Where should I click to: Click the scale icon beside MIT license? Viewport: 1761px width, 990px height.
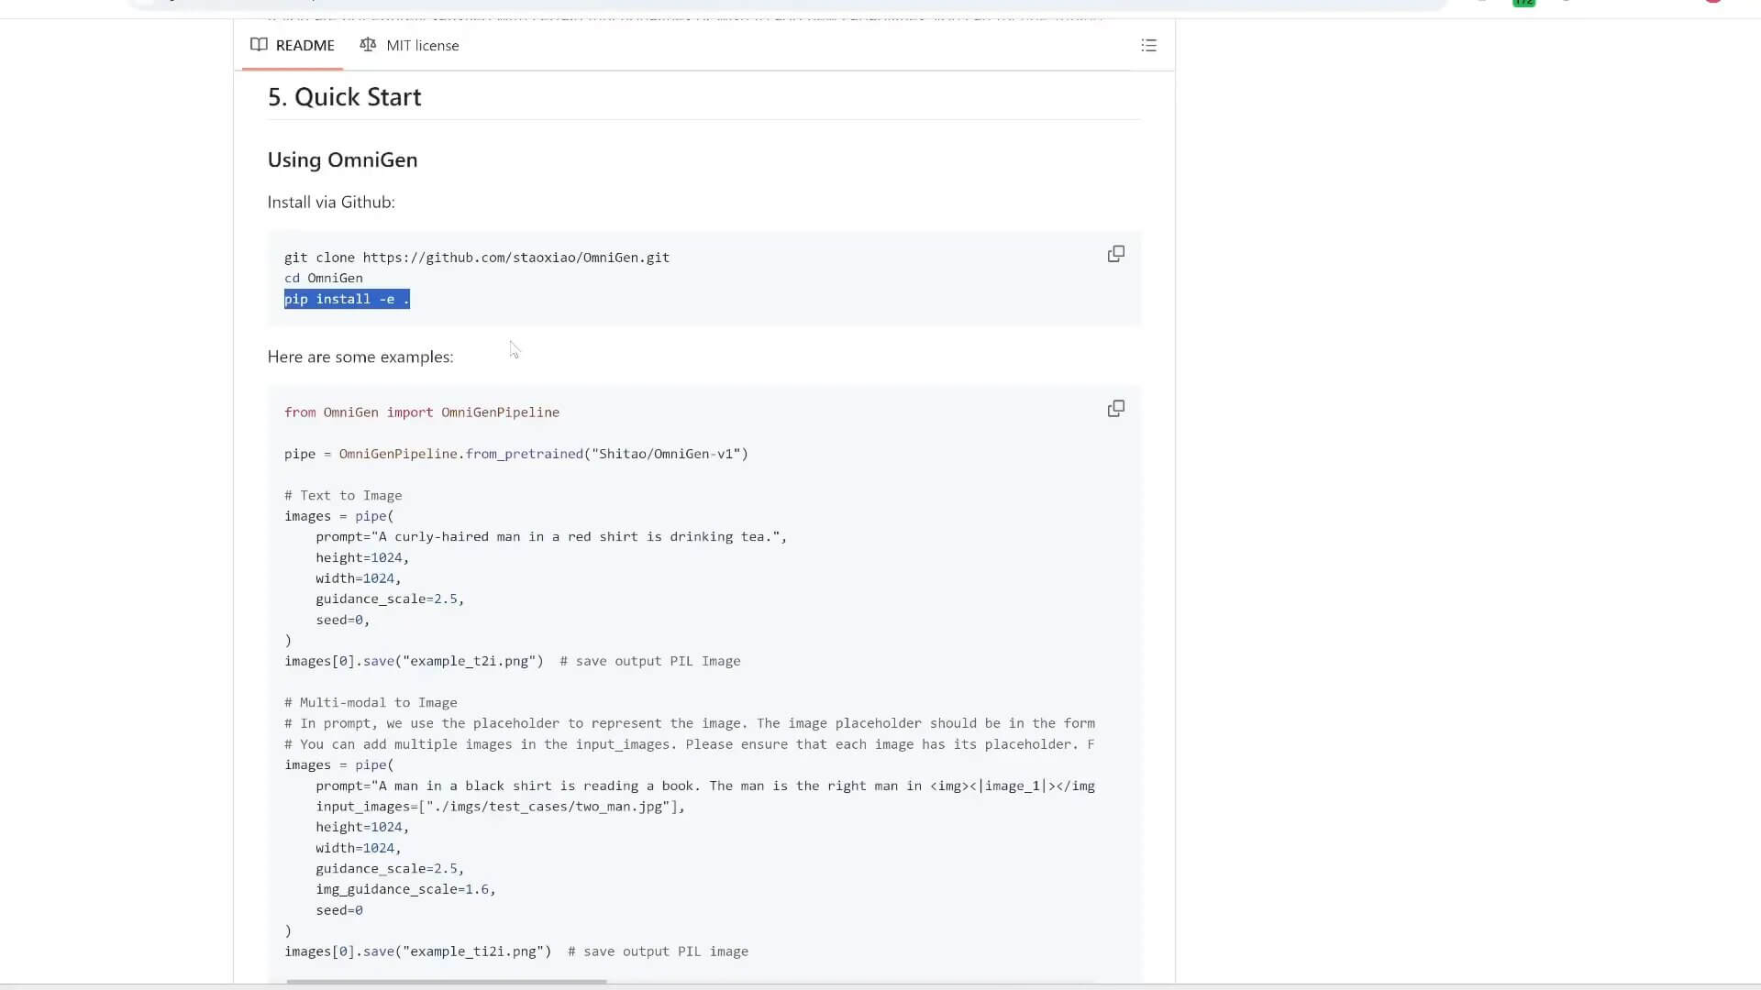click(x=368, y=45)
